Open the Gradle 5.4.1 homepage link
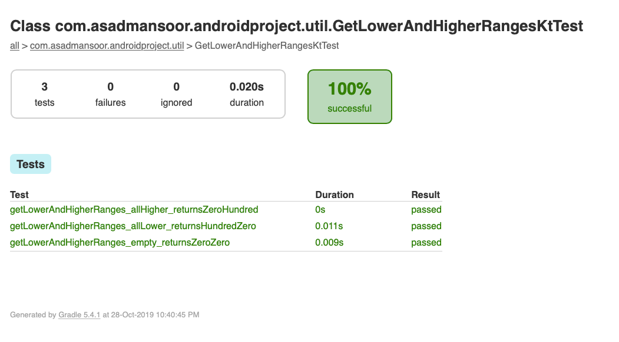The image size is (619, 342). [x=79, y=314]
